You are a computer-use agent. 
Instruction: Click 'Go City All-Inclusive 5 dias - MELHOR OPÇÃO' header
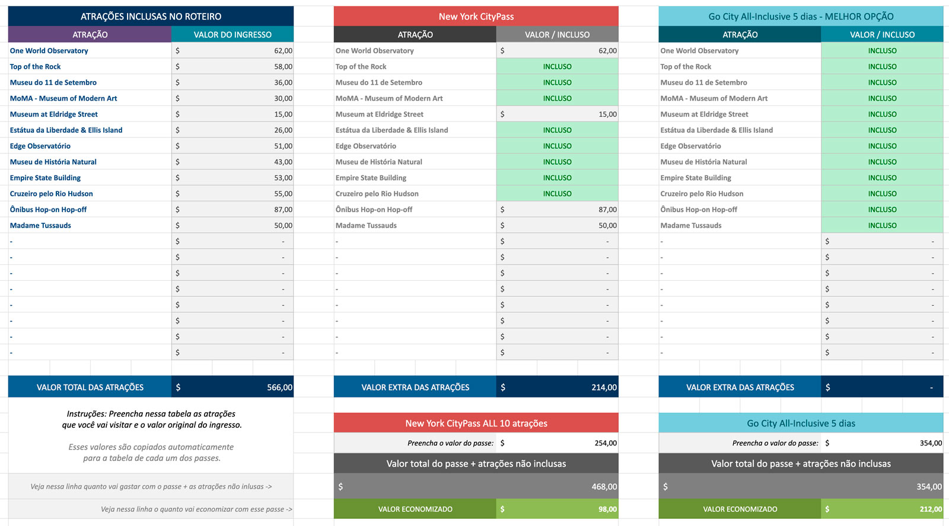[800, 17]
